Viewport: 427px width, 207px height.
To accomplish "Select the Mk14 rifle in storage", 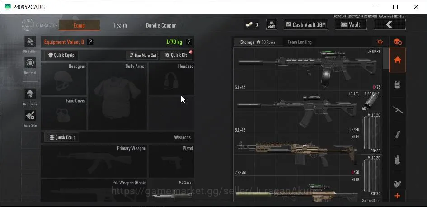I will pos(297,154).
